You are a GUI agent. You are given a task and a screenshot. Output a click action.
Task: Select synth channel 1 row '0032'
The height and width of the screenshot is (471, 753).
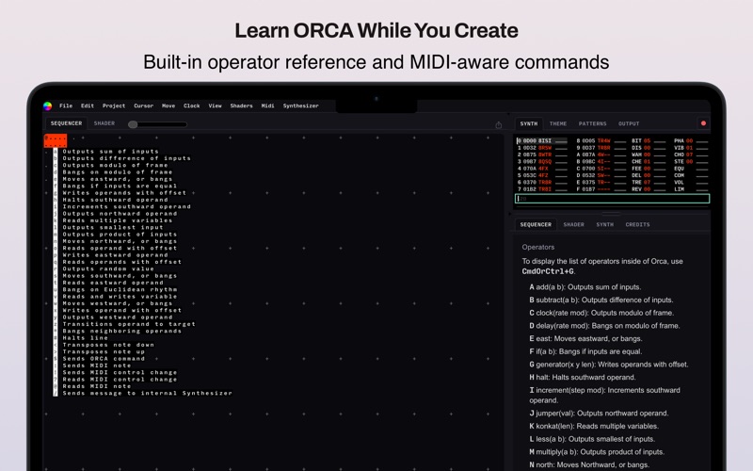click(542, 148)
